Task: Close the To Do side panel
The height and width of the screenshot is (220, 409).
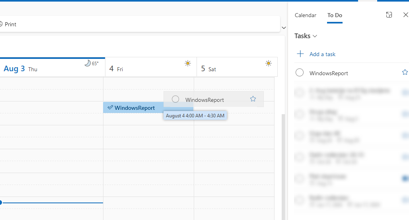Action: click(405, 15)
